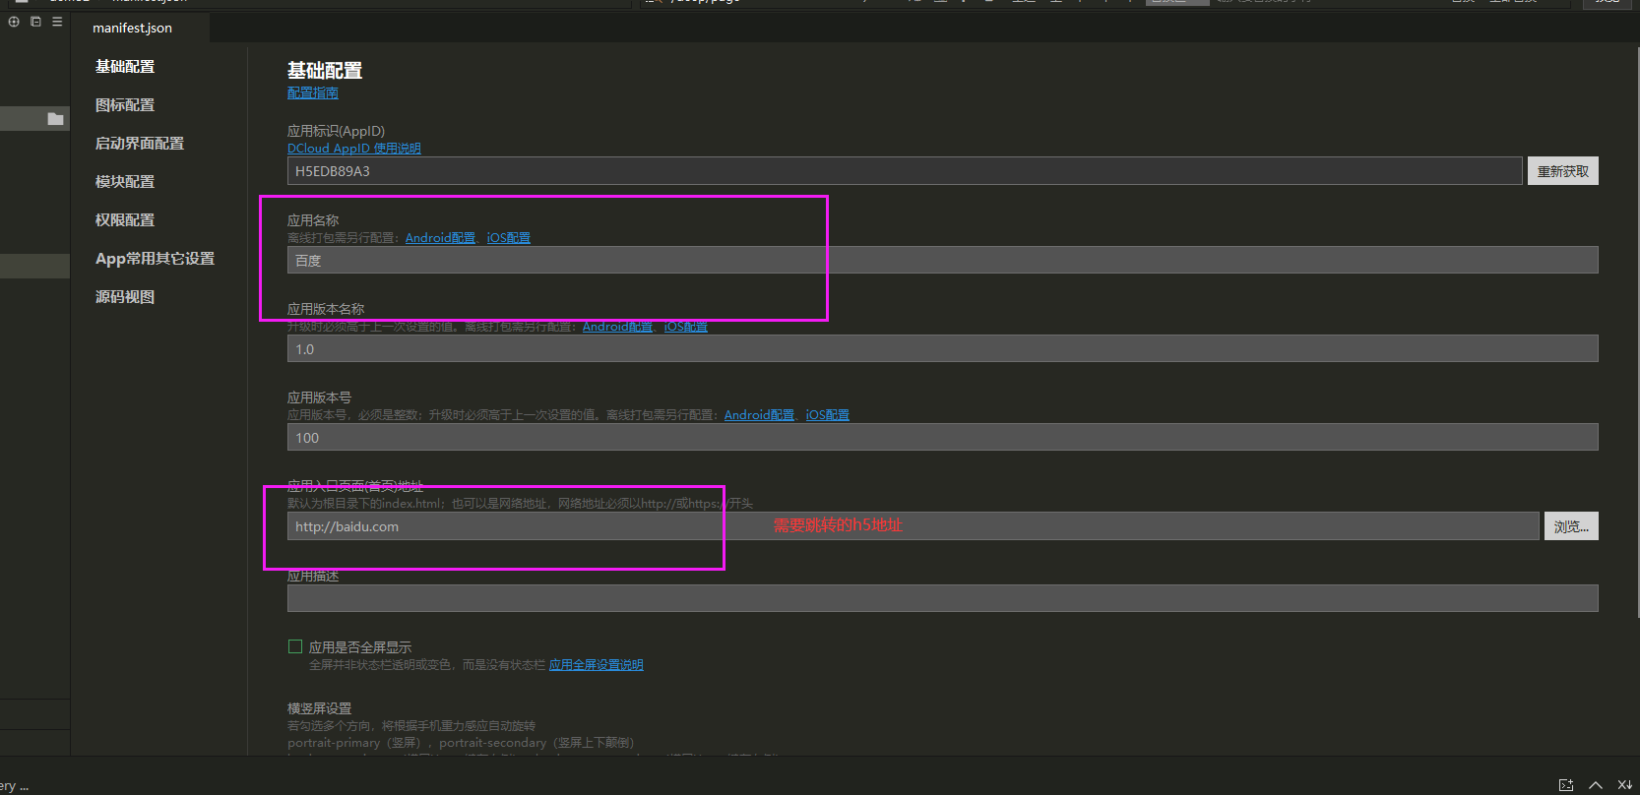This screenshot has height=795, width=1640.
Task: Click the 应用名称 field containing 百度
Action: click(x=943, y=261)
